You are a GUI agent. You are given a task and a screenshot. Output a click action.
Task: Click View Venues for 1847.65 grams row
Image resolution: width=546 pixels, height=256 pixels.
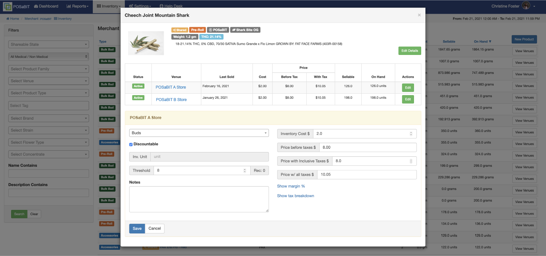point(524,51)
